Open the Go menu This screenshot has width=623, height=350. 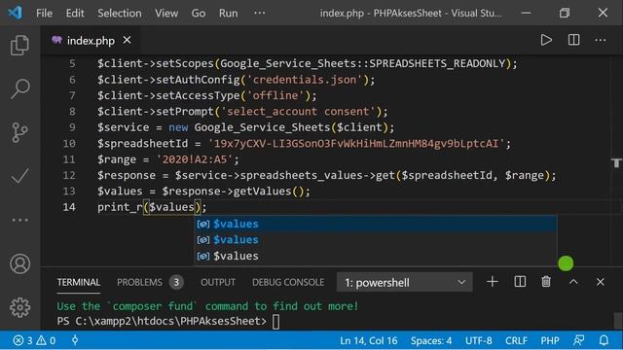pos(199,13)
